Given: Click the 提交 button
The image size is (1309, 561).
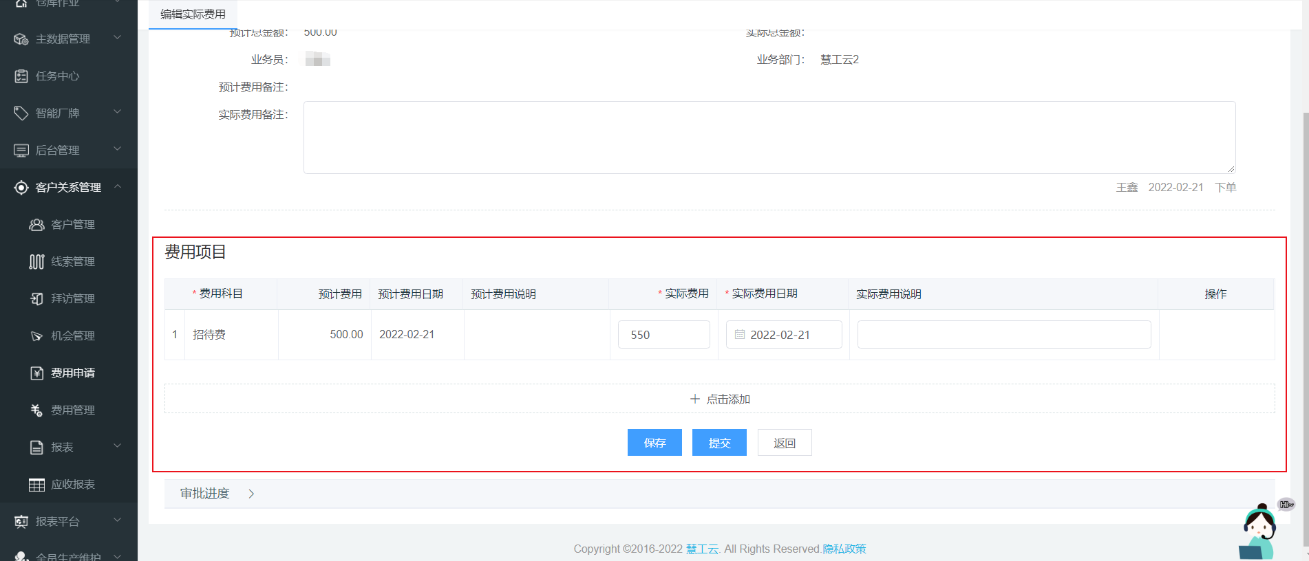Looking at the screenshot, I should 719,443.
